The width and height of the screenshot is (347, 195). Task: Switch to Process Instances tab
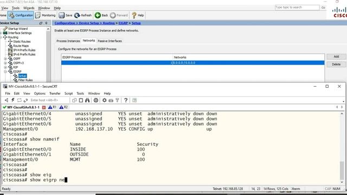click(x=68, y=41)
